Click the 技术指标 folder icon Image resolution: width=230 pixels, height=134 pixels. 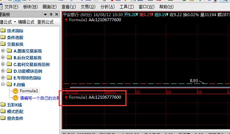[3, 30]
